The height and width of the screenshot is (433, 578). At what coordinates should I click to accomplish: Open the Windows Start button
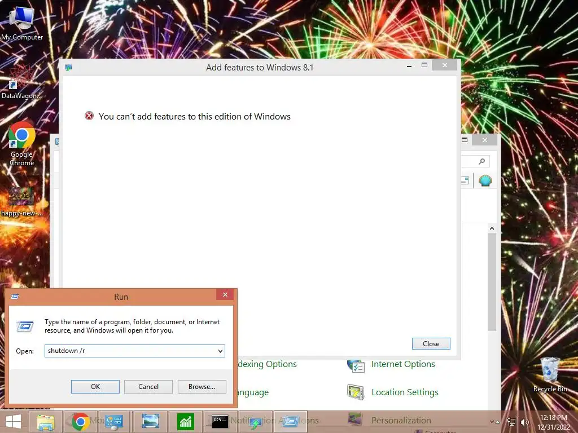(14, 422)
